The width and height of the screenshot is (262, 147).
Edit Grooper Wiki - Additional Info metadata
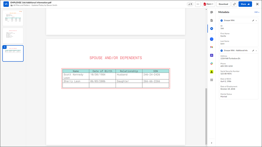click(x=253, y=51)
